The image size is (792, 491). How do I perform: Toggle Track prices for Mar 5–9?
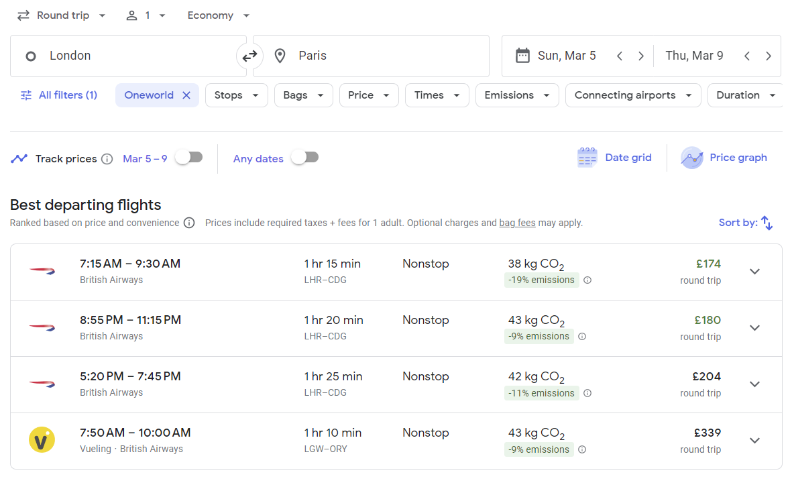(189, 158)
